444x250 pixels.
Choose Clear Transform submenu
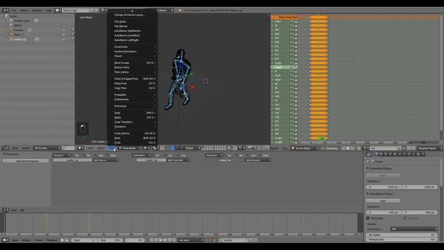[132, 122]
